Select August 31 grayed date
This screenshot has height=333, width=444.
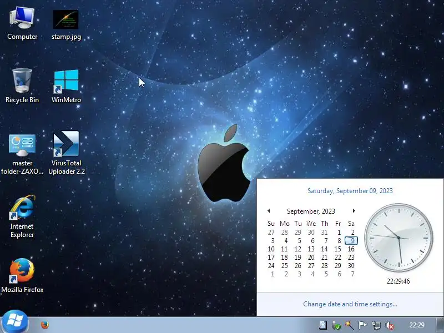(x=325, y=233)
